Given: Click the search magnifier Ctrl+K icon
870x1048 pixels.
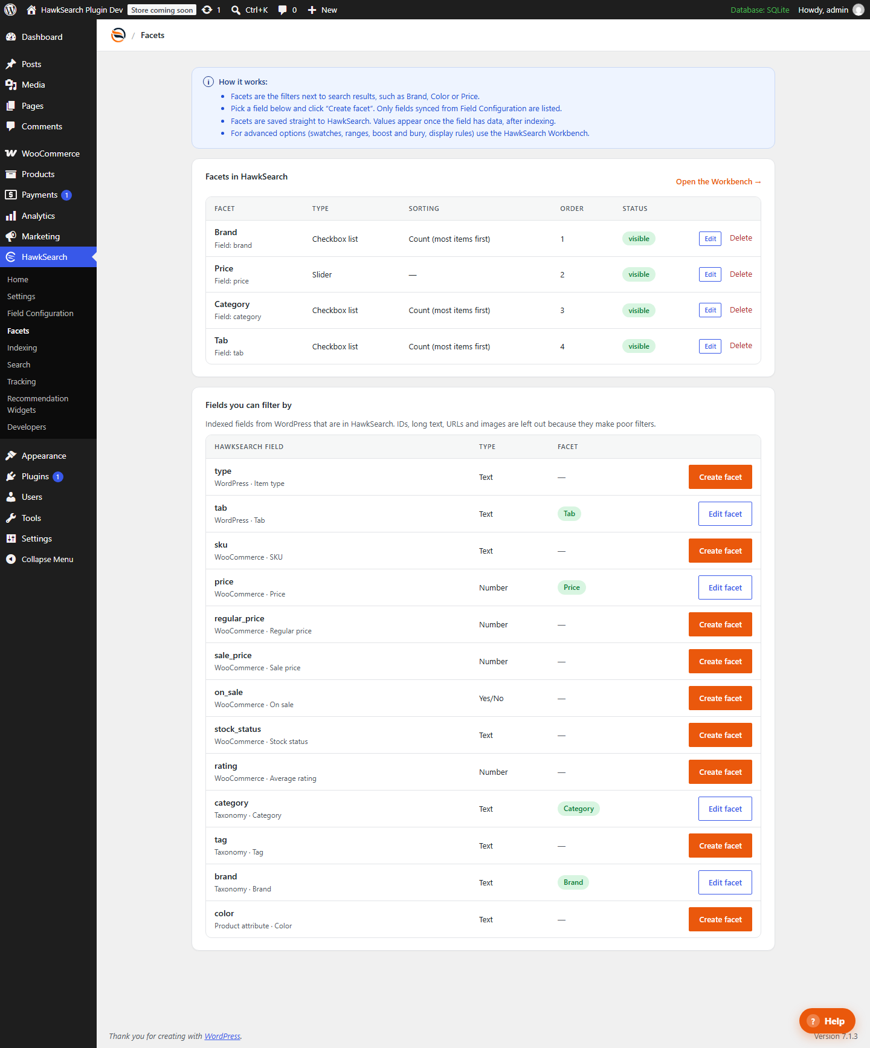Looking at the screenshot, I should (x=236, y=10).
